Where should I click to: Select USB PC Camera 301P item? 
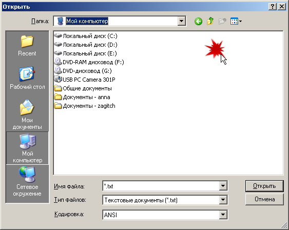[x=85, y=80]
